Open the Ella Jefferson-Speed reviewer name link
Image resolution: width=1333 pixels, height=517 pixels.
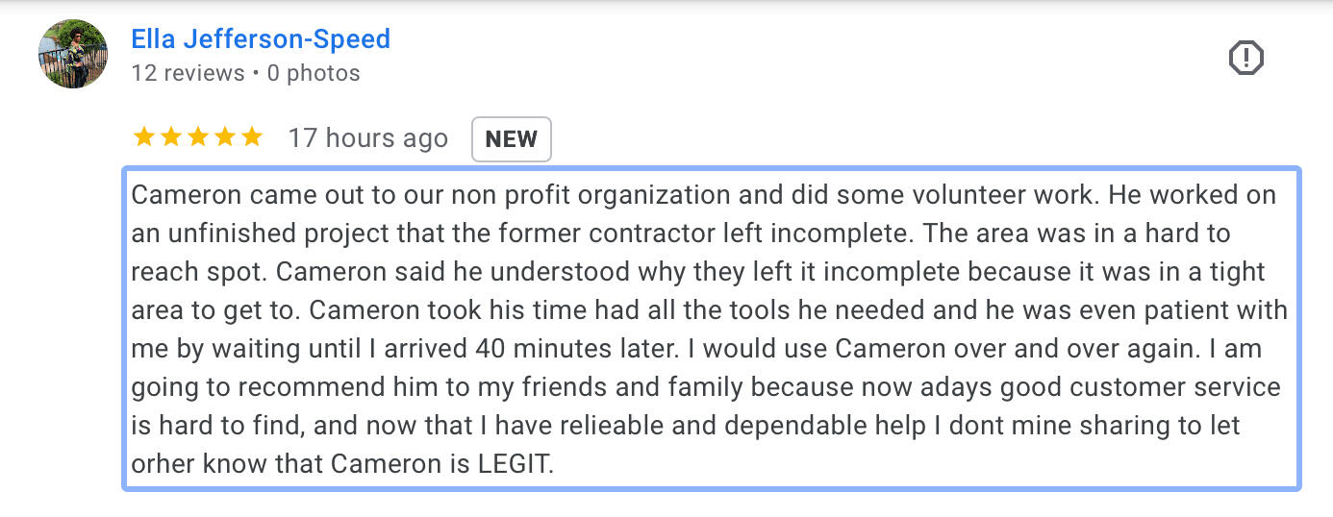[261, 39]
